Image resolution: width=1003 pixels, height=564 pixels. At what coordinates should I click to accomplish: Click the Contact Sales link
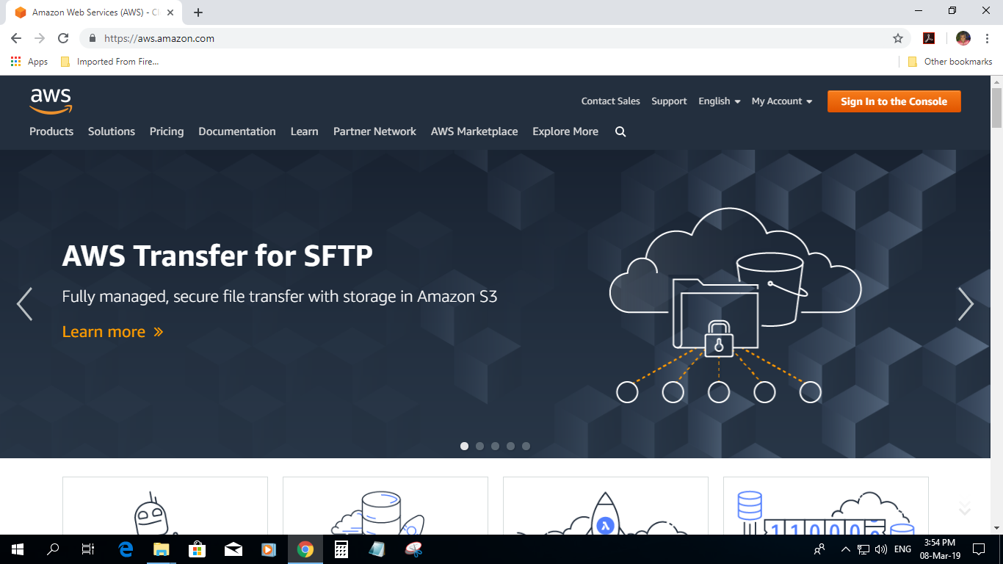click(x=611, y=101)
